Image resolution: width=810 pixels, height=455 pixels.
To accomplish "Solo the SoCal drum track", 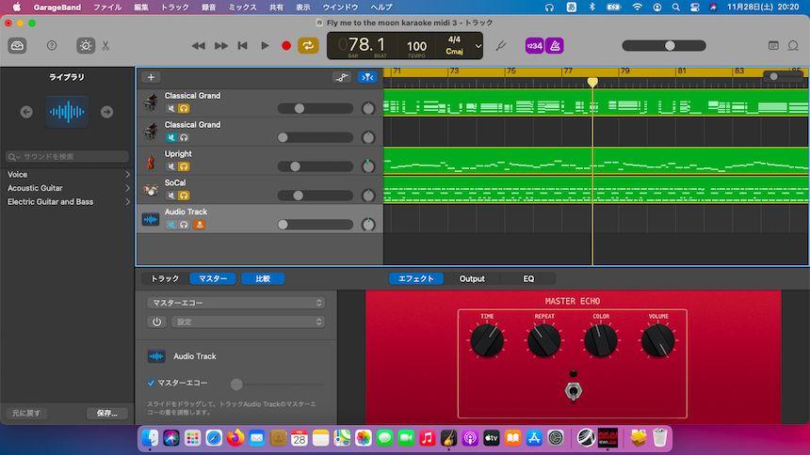I will pyautogui.click(x=184, y=196).
